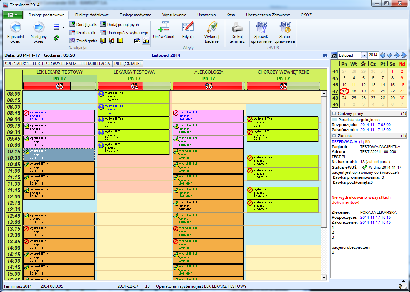This screenshot has width=410, height=292.
Task: Switch to Funkcje medyczne ribbon tab
Action: pyautogui.click(x=135, y=15)
